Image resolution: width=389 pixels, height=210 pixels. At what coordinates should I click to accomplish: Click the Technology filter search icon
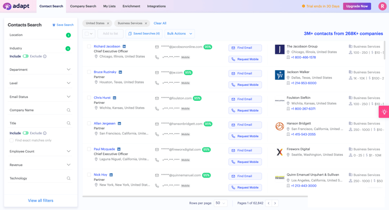pyautogui.click(x=69, y=178)
